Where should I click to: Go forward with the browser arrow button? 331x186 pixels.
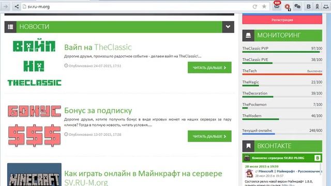[6, 7]
